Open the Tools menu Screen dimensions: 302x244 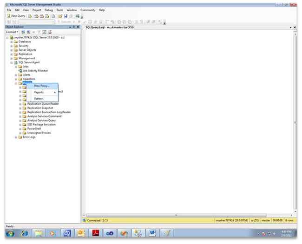(60, 10)
